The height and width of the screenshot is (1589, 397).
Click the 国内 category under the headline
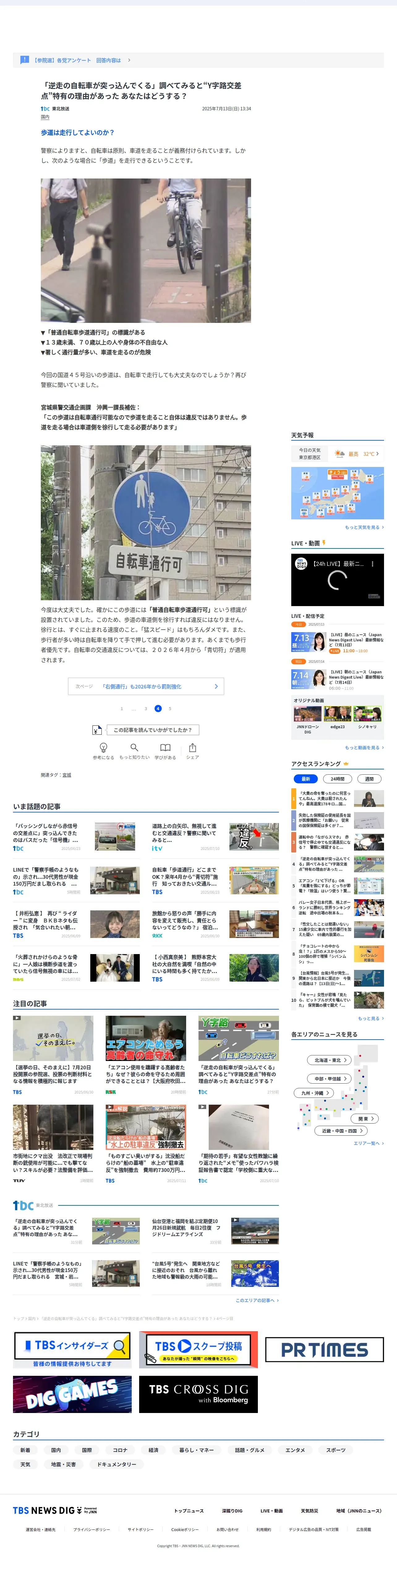[x=45, y=117]
